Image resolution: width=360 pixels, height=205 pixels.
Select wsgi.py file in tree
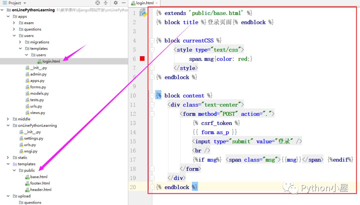[31, 151]
